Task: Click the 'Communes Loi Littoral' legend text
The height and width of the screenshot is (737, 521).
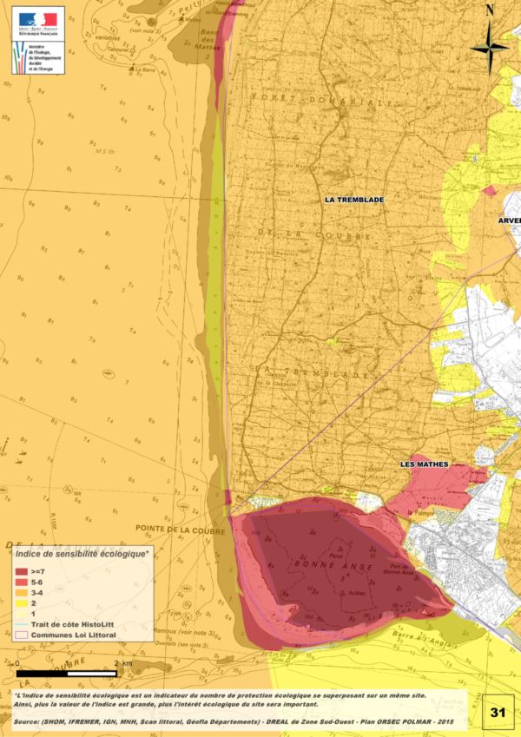Action: coord(73,635)
